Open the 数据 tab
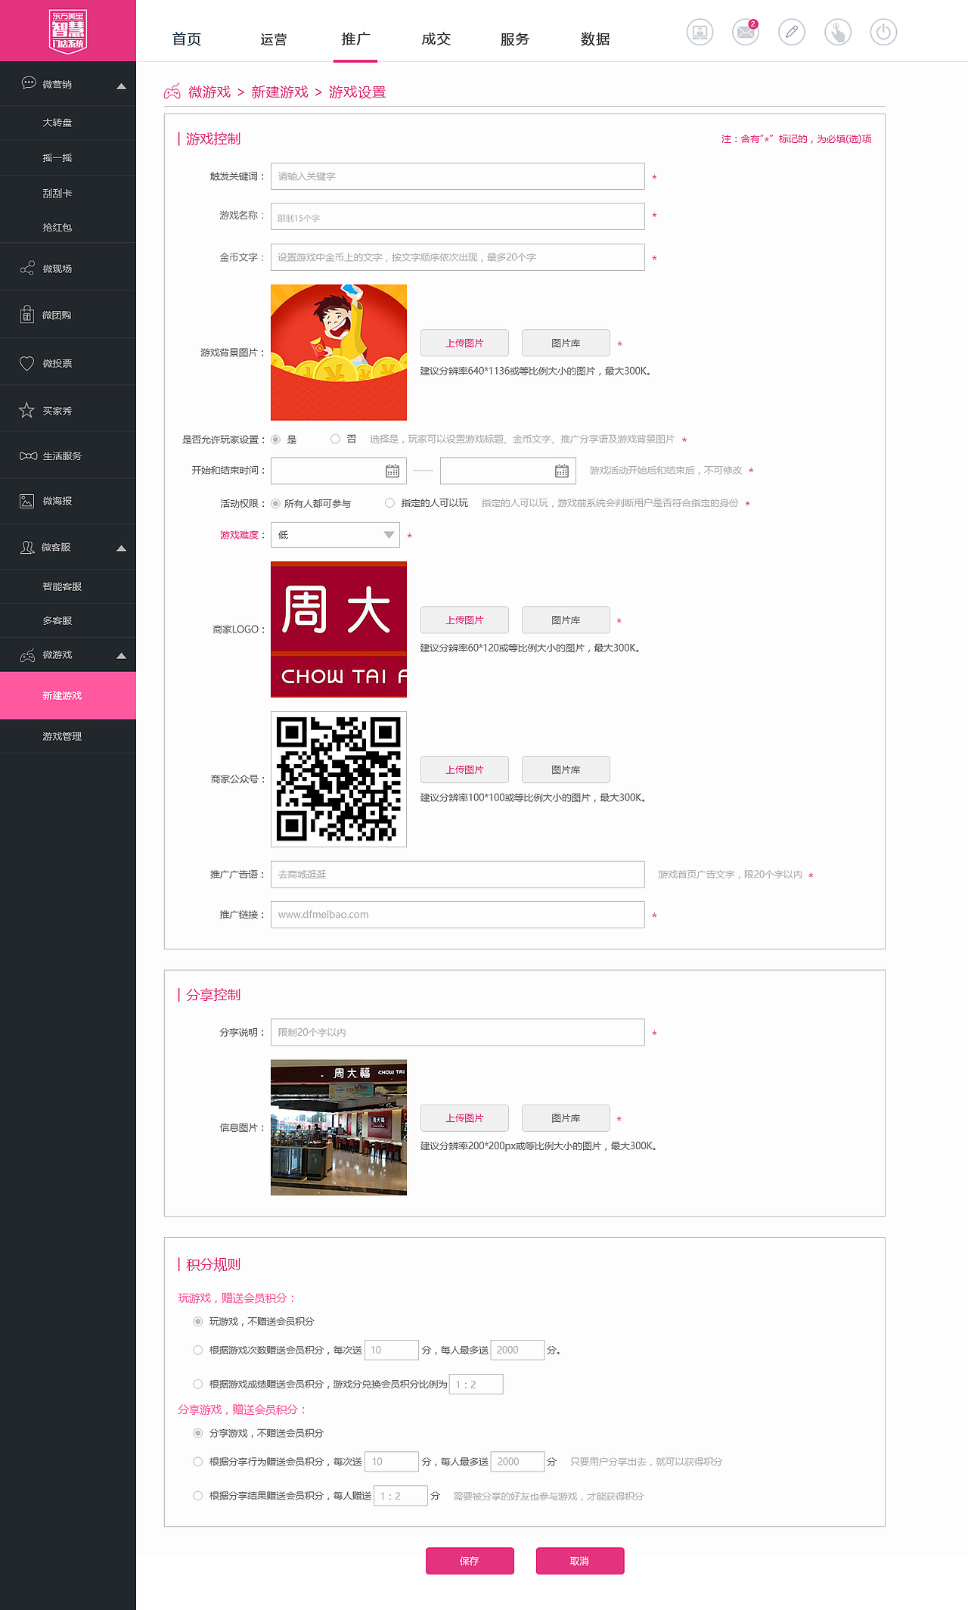968x1610 pixels. [595, 39]
